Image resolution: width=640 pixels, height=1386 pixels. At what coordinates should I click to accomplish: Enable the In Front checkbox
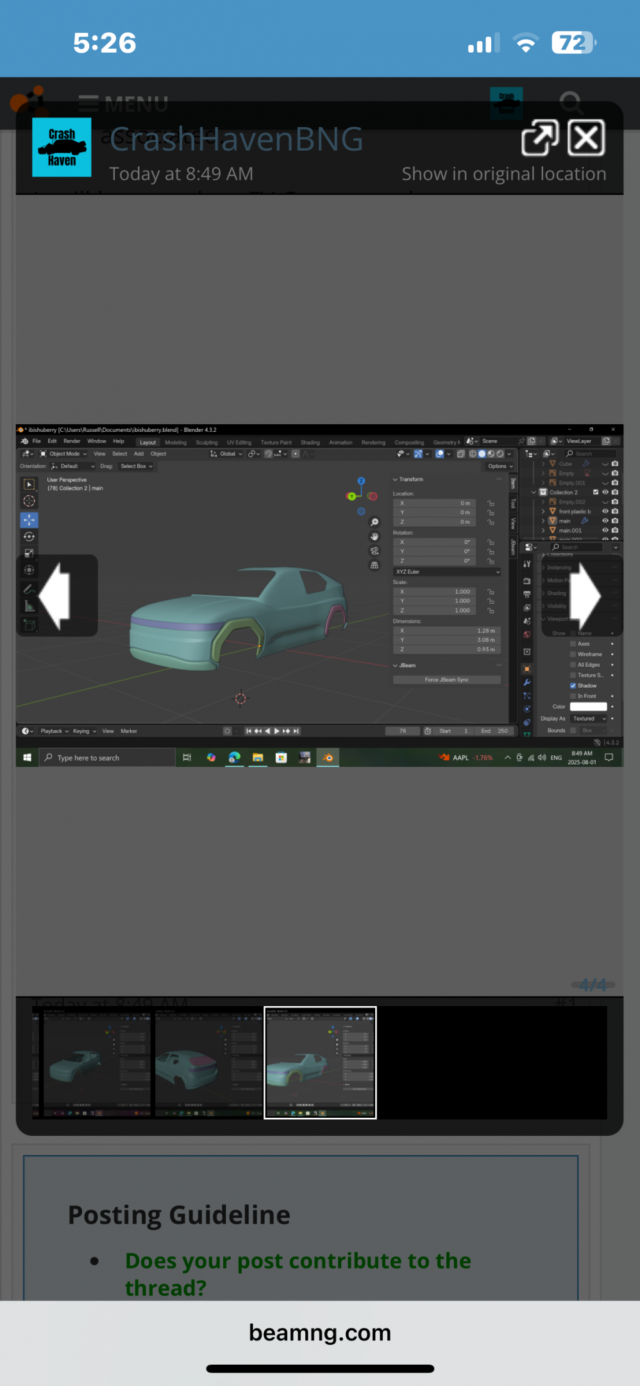[573, 696]
